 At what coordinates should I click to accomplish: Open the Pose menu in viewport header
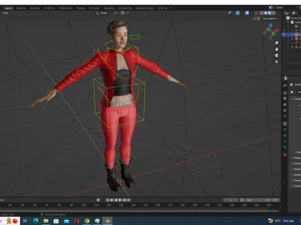(6, 13)
